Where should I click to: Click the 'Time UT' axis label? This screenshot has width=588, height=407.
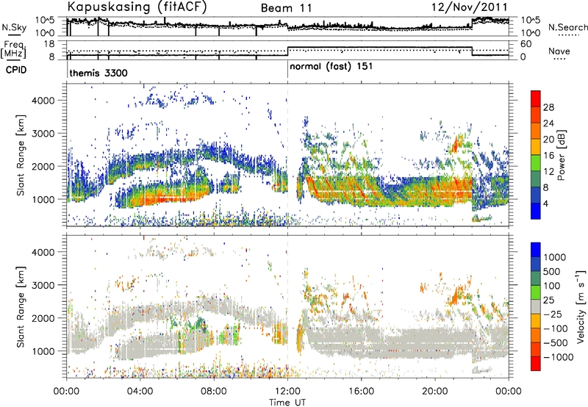[x=287, y=403]
